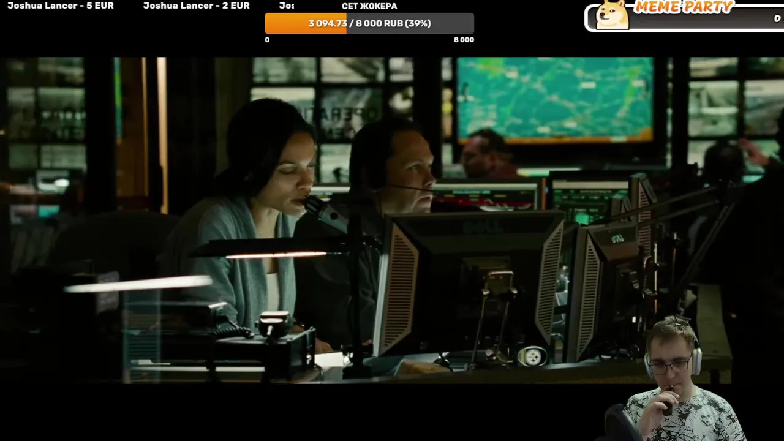Click the movie video frame
Image resolution: width=784 pixels, height=441 pixels.
click(x=392, y=221)
